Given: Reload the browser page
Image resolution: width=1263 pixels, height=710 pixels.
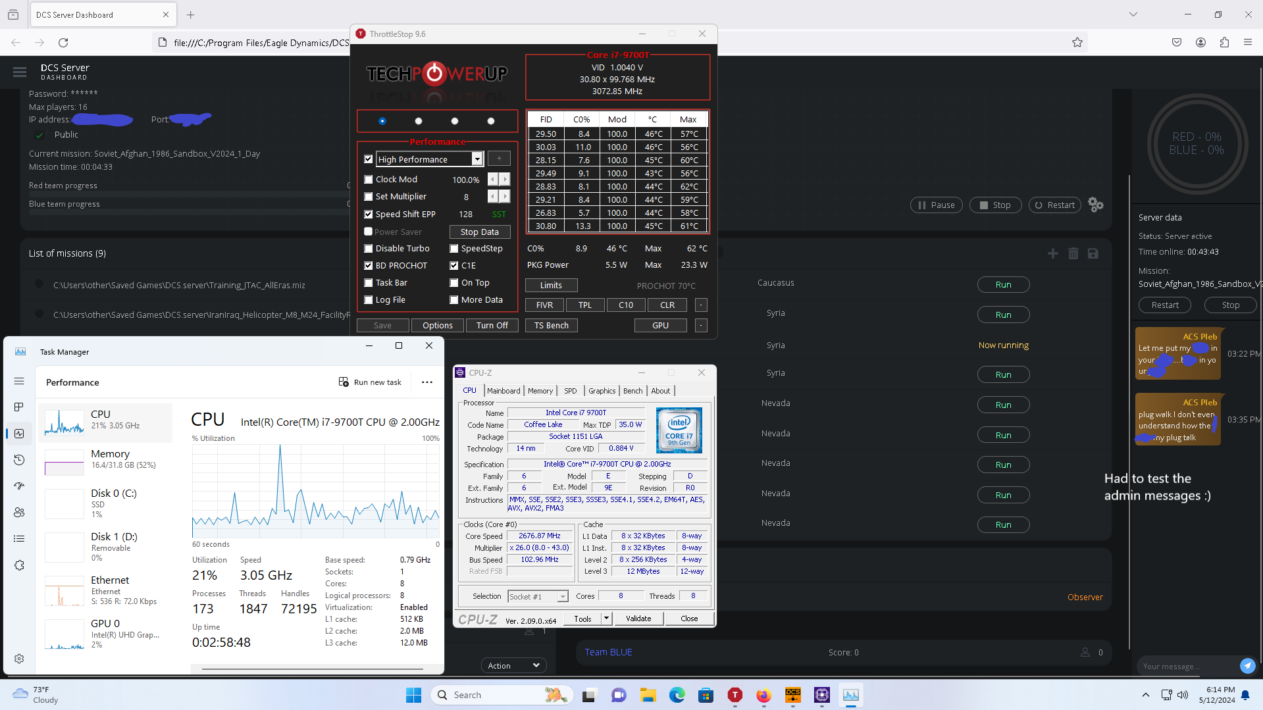Looking at the screenshot, I should coord(63,42).
